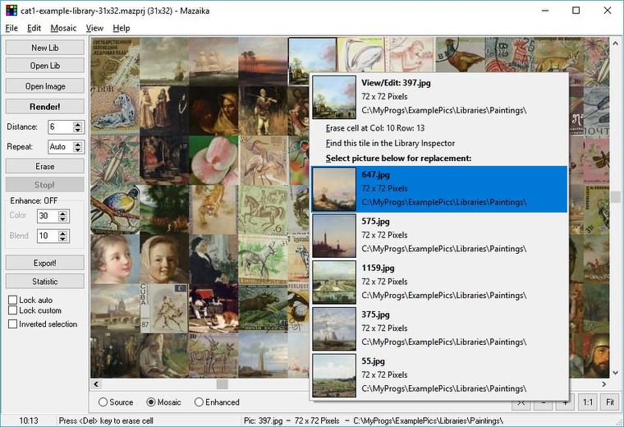The width and height of the screenshot is (624, 427).
Task: Start rendering with the Render! button
Action: click(44, 107)
